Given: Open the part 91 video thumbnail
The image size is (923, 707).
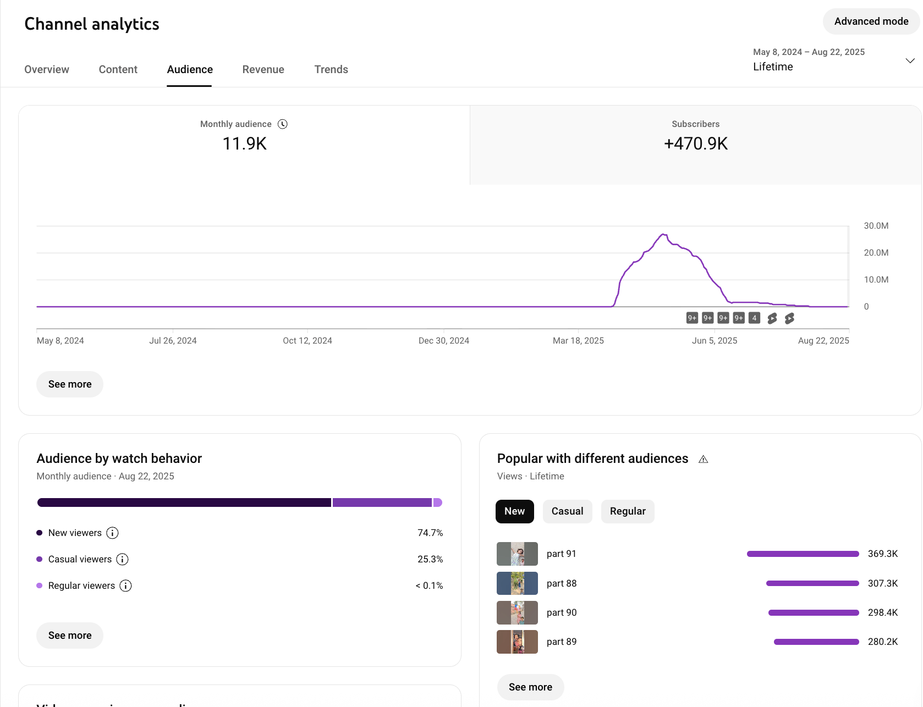Looking at the screenshot, I should (517, 554).
